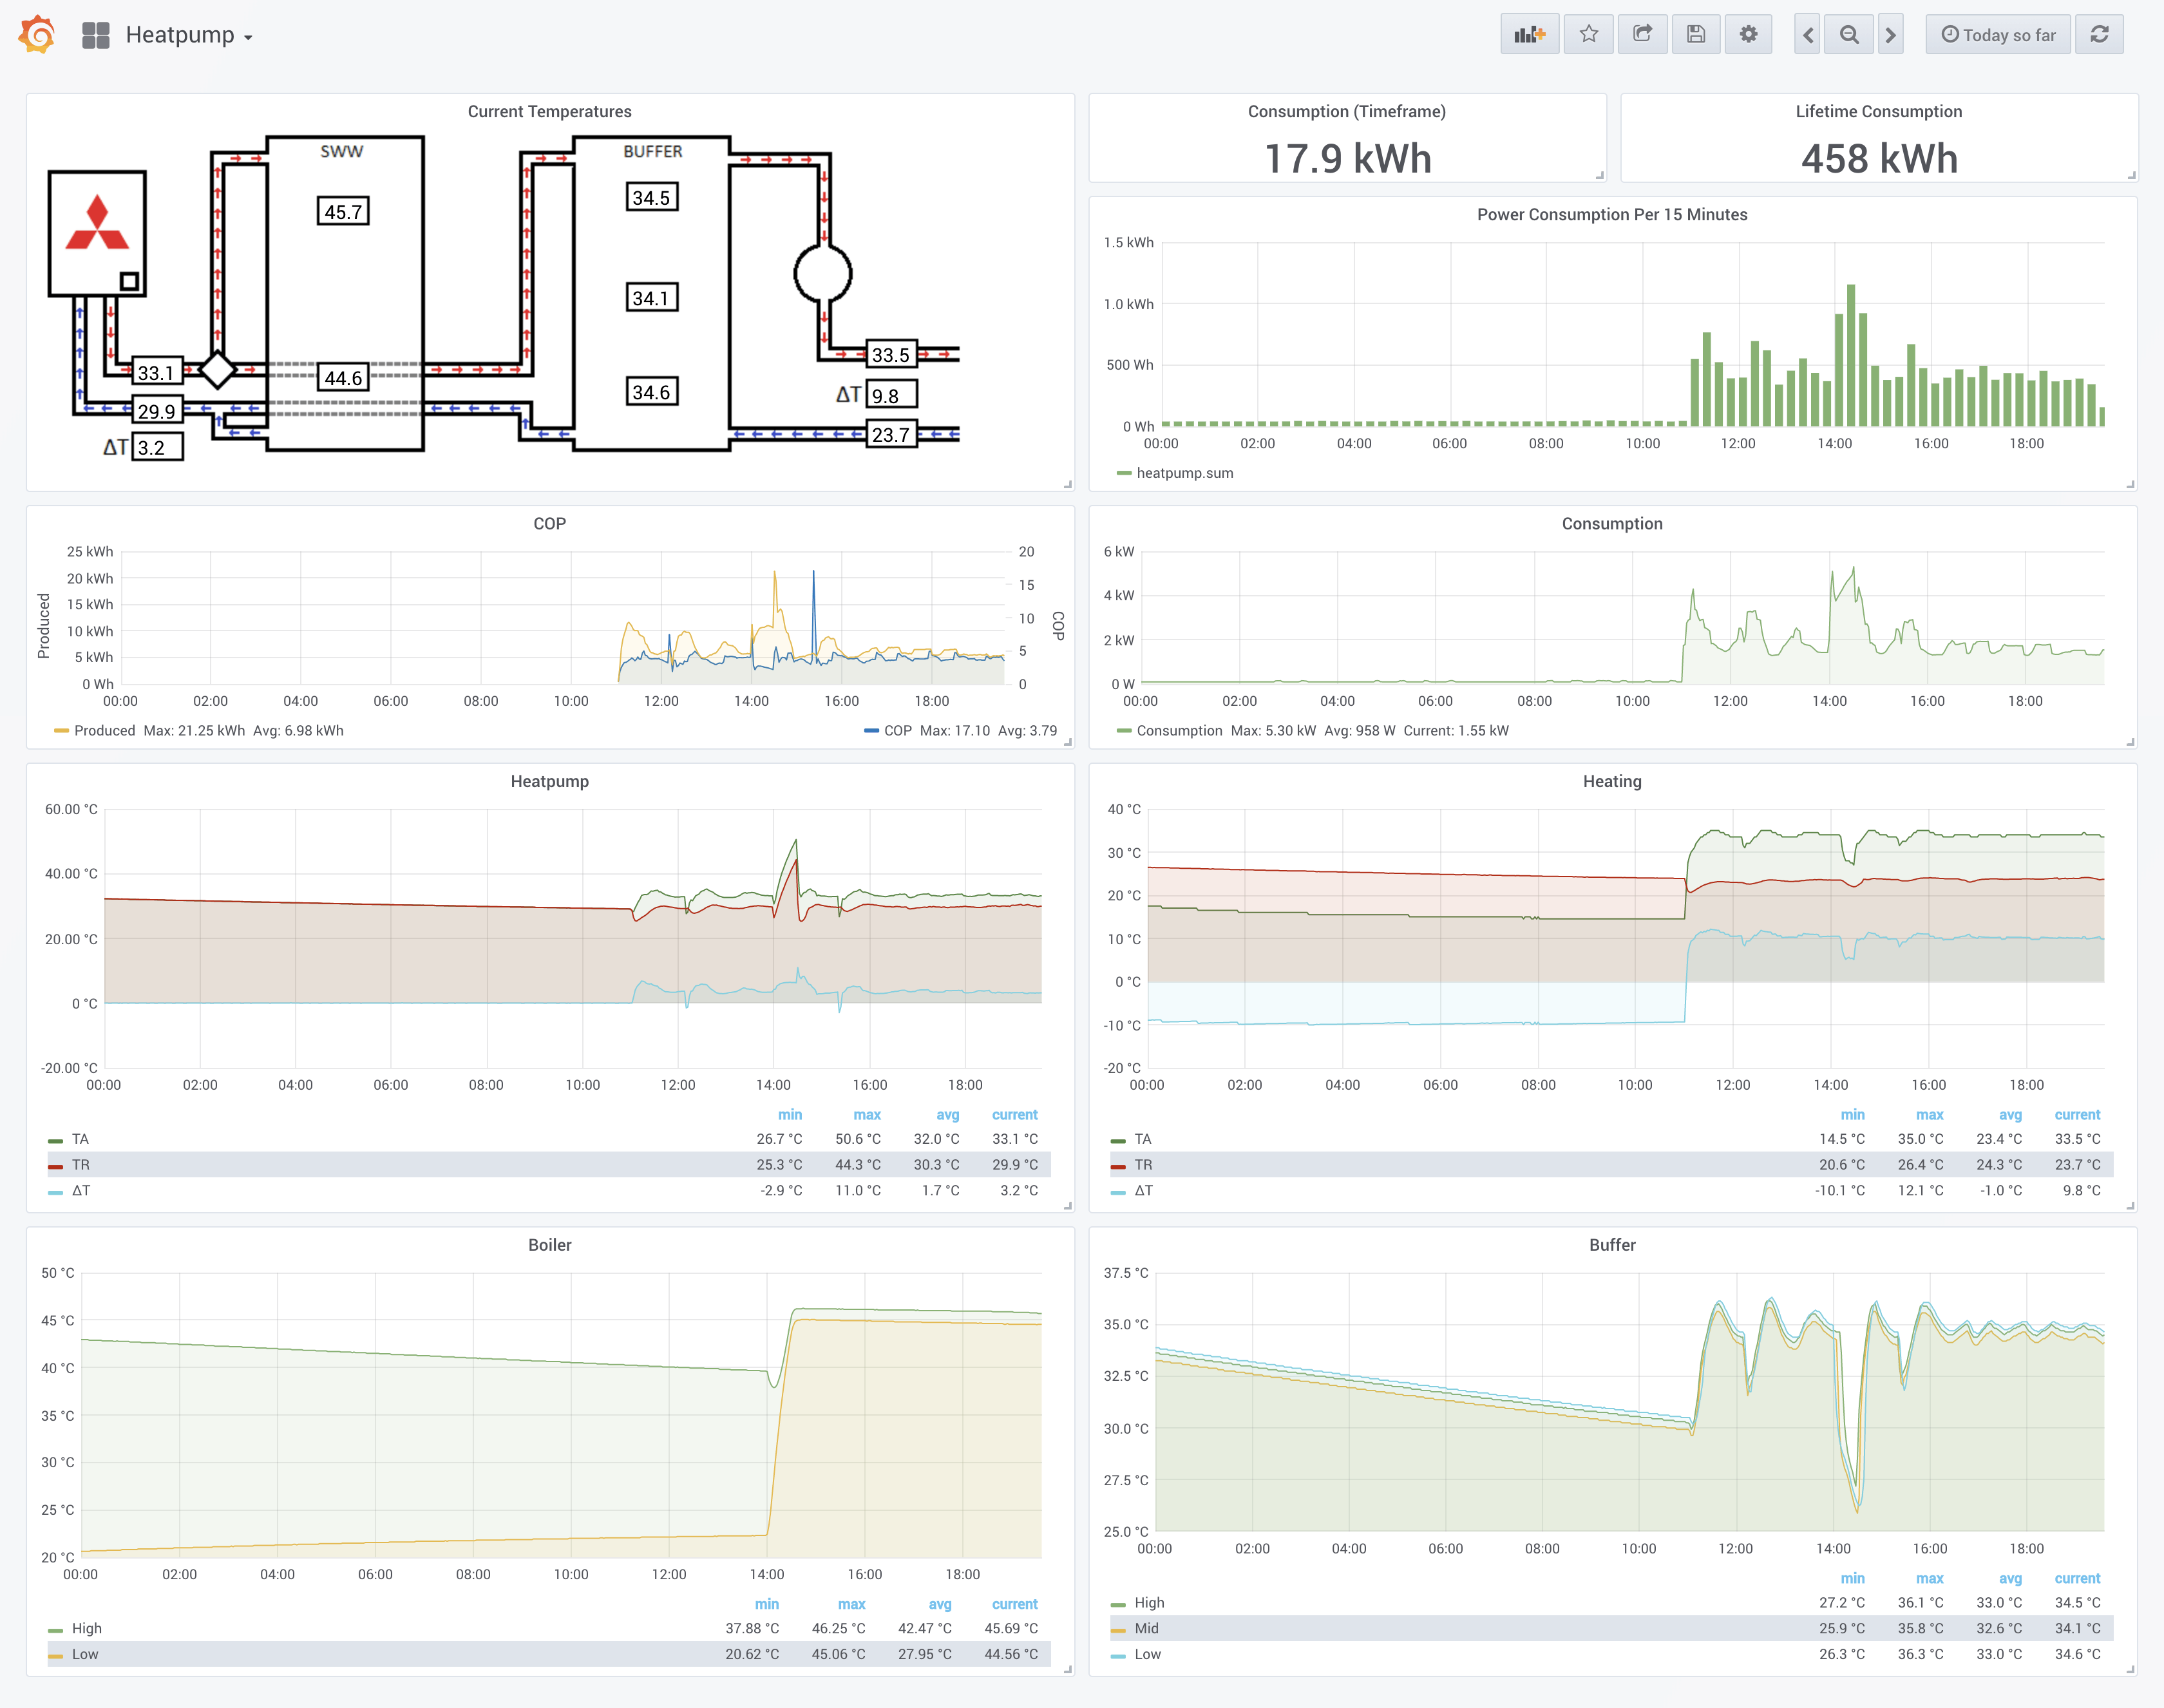Open the Consumption panel title menu
This screenshot has width=2164, height=1708.
tap(1612, 523)
